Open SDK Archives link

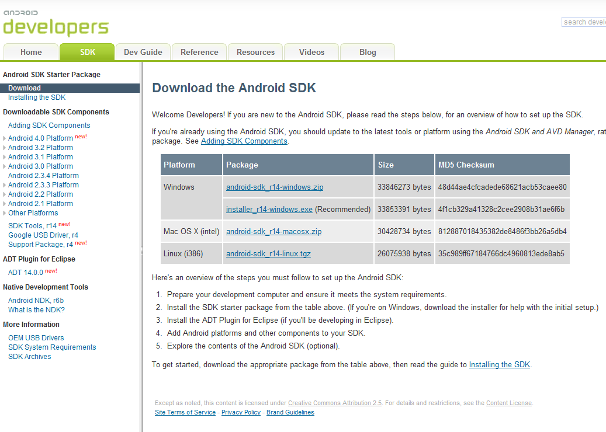point(30,356)
